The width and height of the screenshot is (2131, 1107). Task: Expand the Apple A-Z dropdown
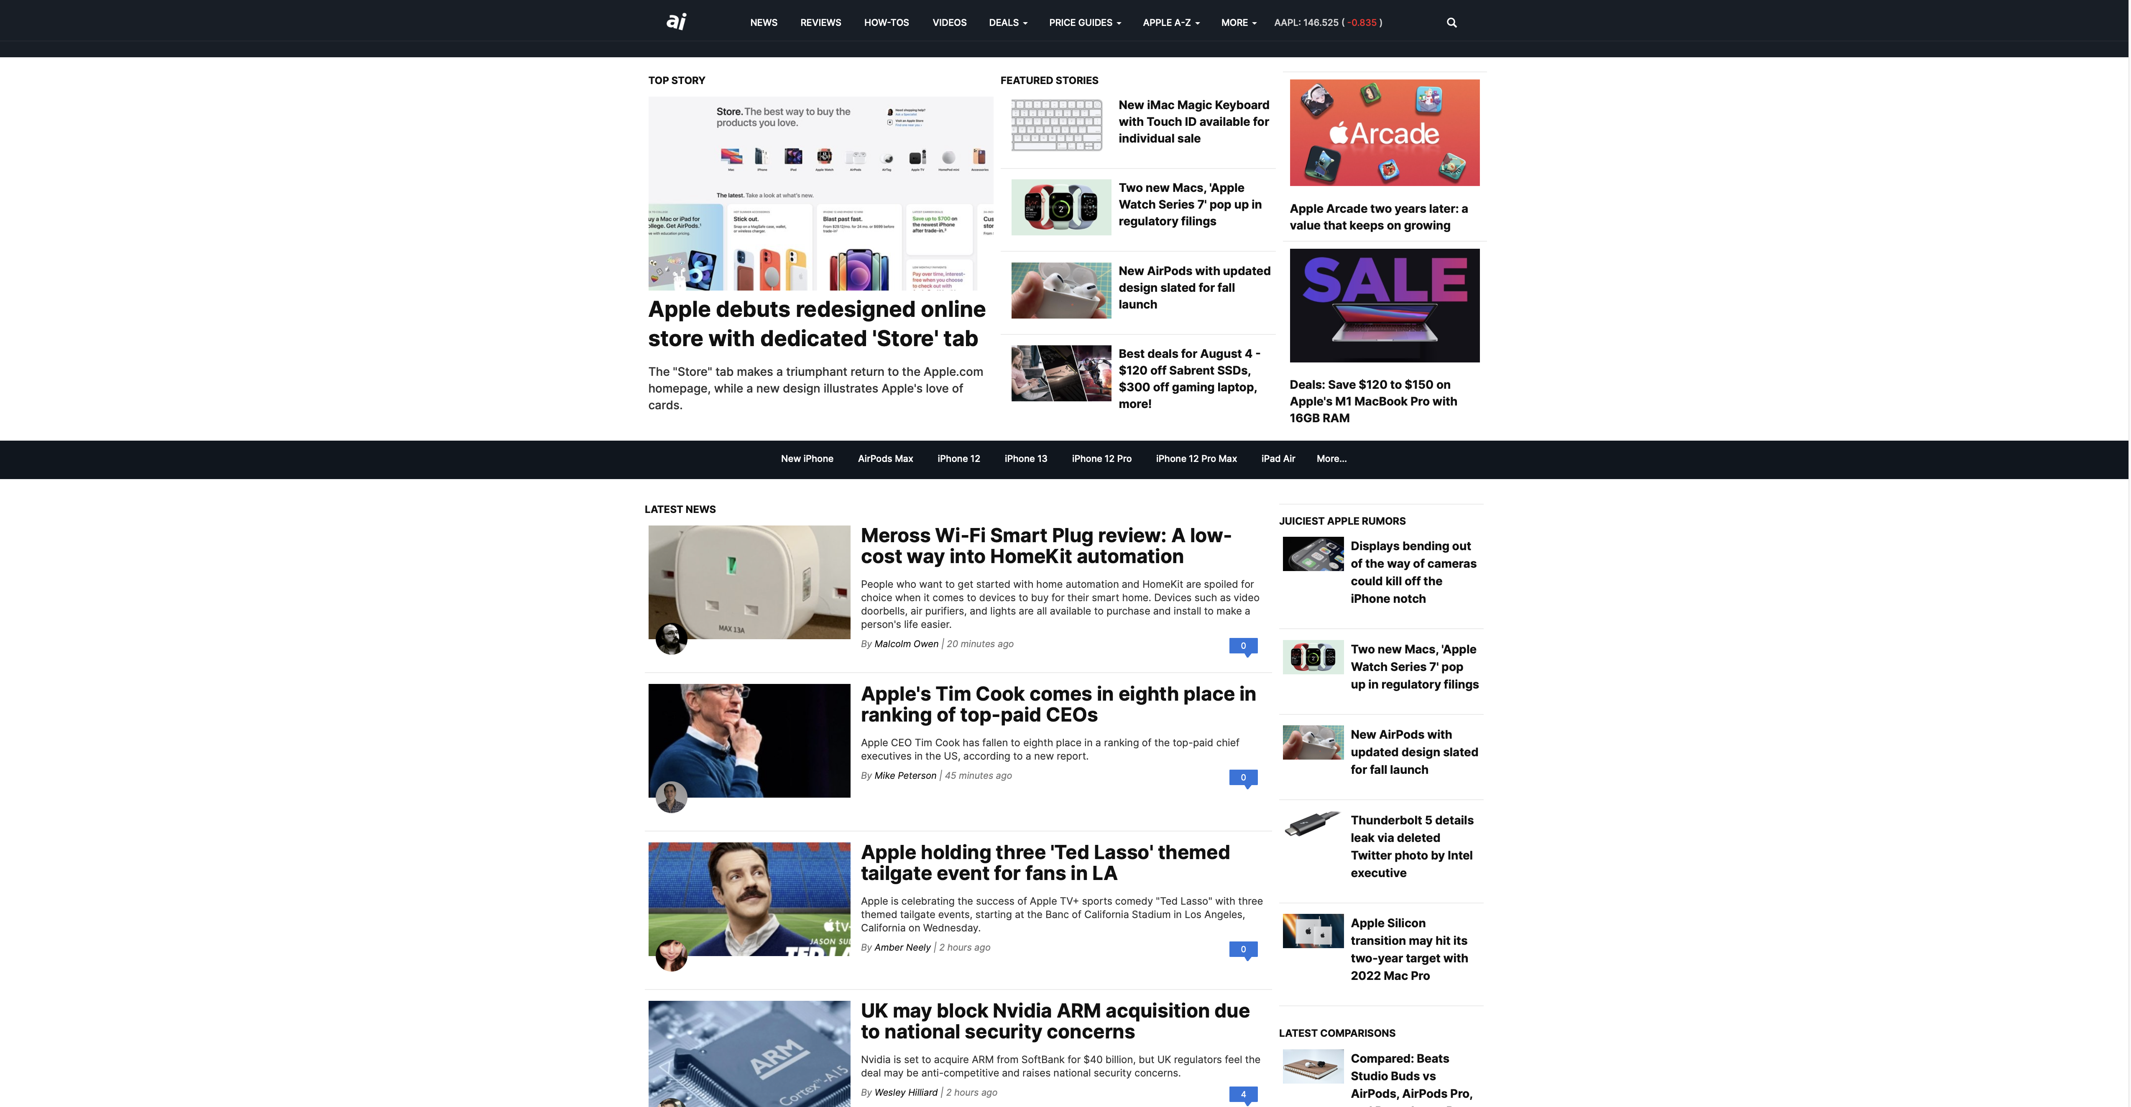tap(1170, 23)
